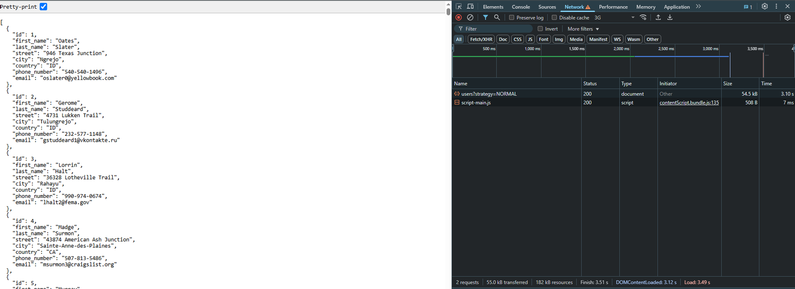The height and width of the screenshot is (289, 795).
Task: Check the Invert filter checkbox
Action: point(540,28)
